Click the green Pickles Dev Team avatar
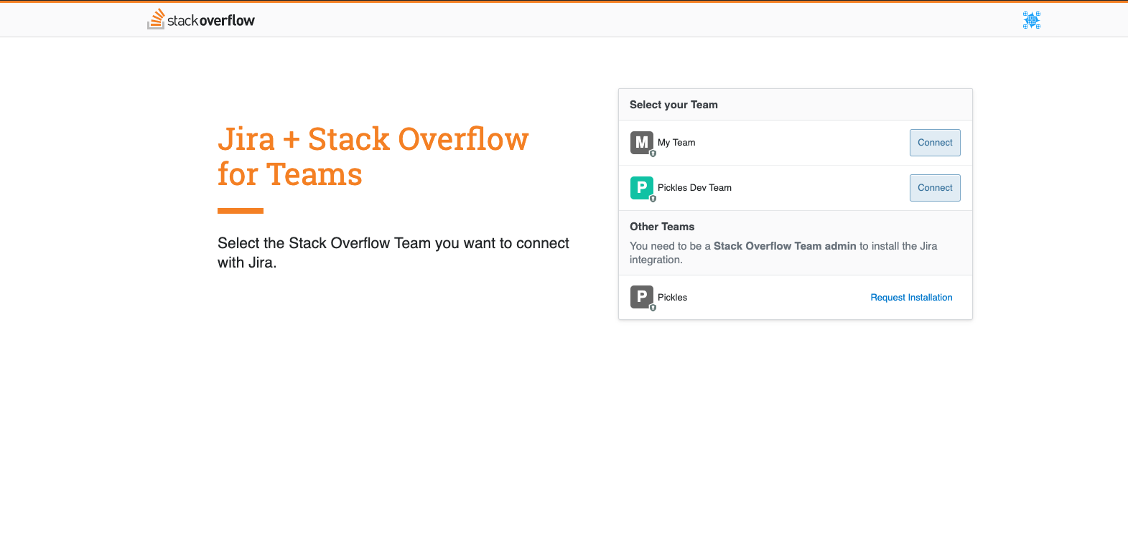Image resolution: width=1128 pixels, height=548 pixels. tap(642, 188)
